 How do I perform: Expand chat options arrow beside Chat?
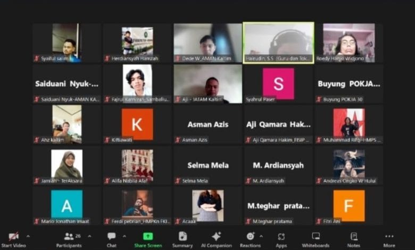(124, 236)
